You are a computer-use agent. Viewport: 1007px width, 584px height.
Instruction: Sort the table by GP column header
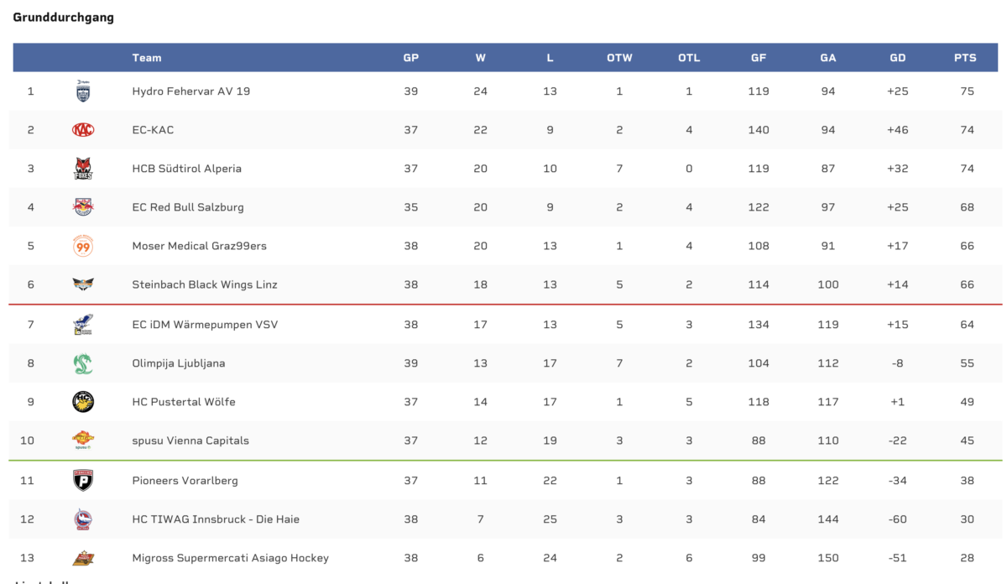point(411,58)
